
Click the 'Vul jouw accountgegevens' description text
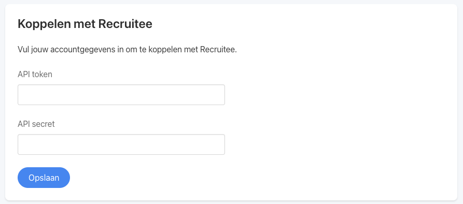pos(127,50)
